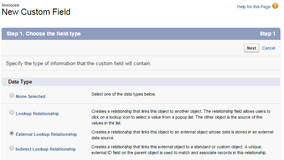Click the Data Type section heading

click(20, 82)
